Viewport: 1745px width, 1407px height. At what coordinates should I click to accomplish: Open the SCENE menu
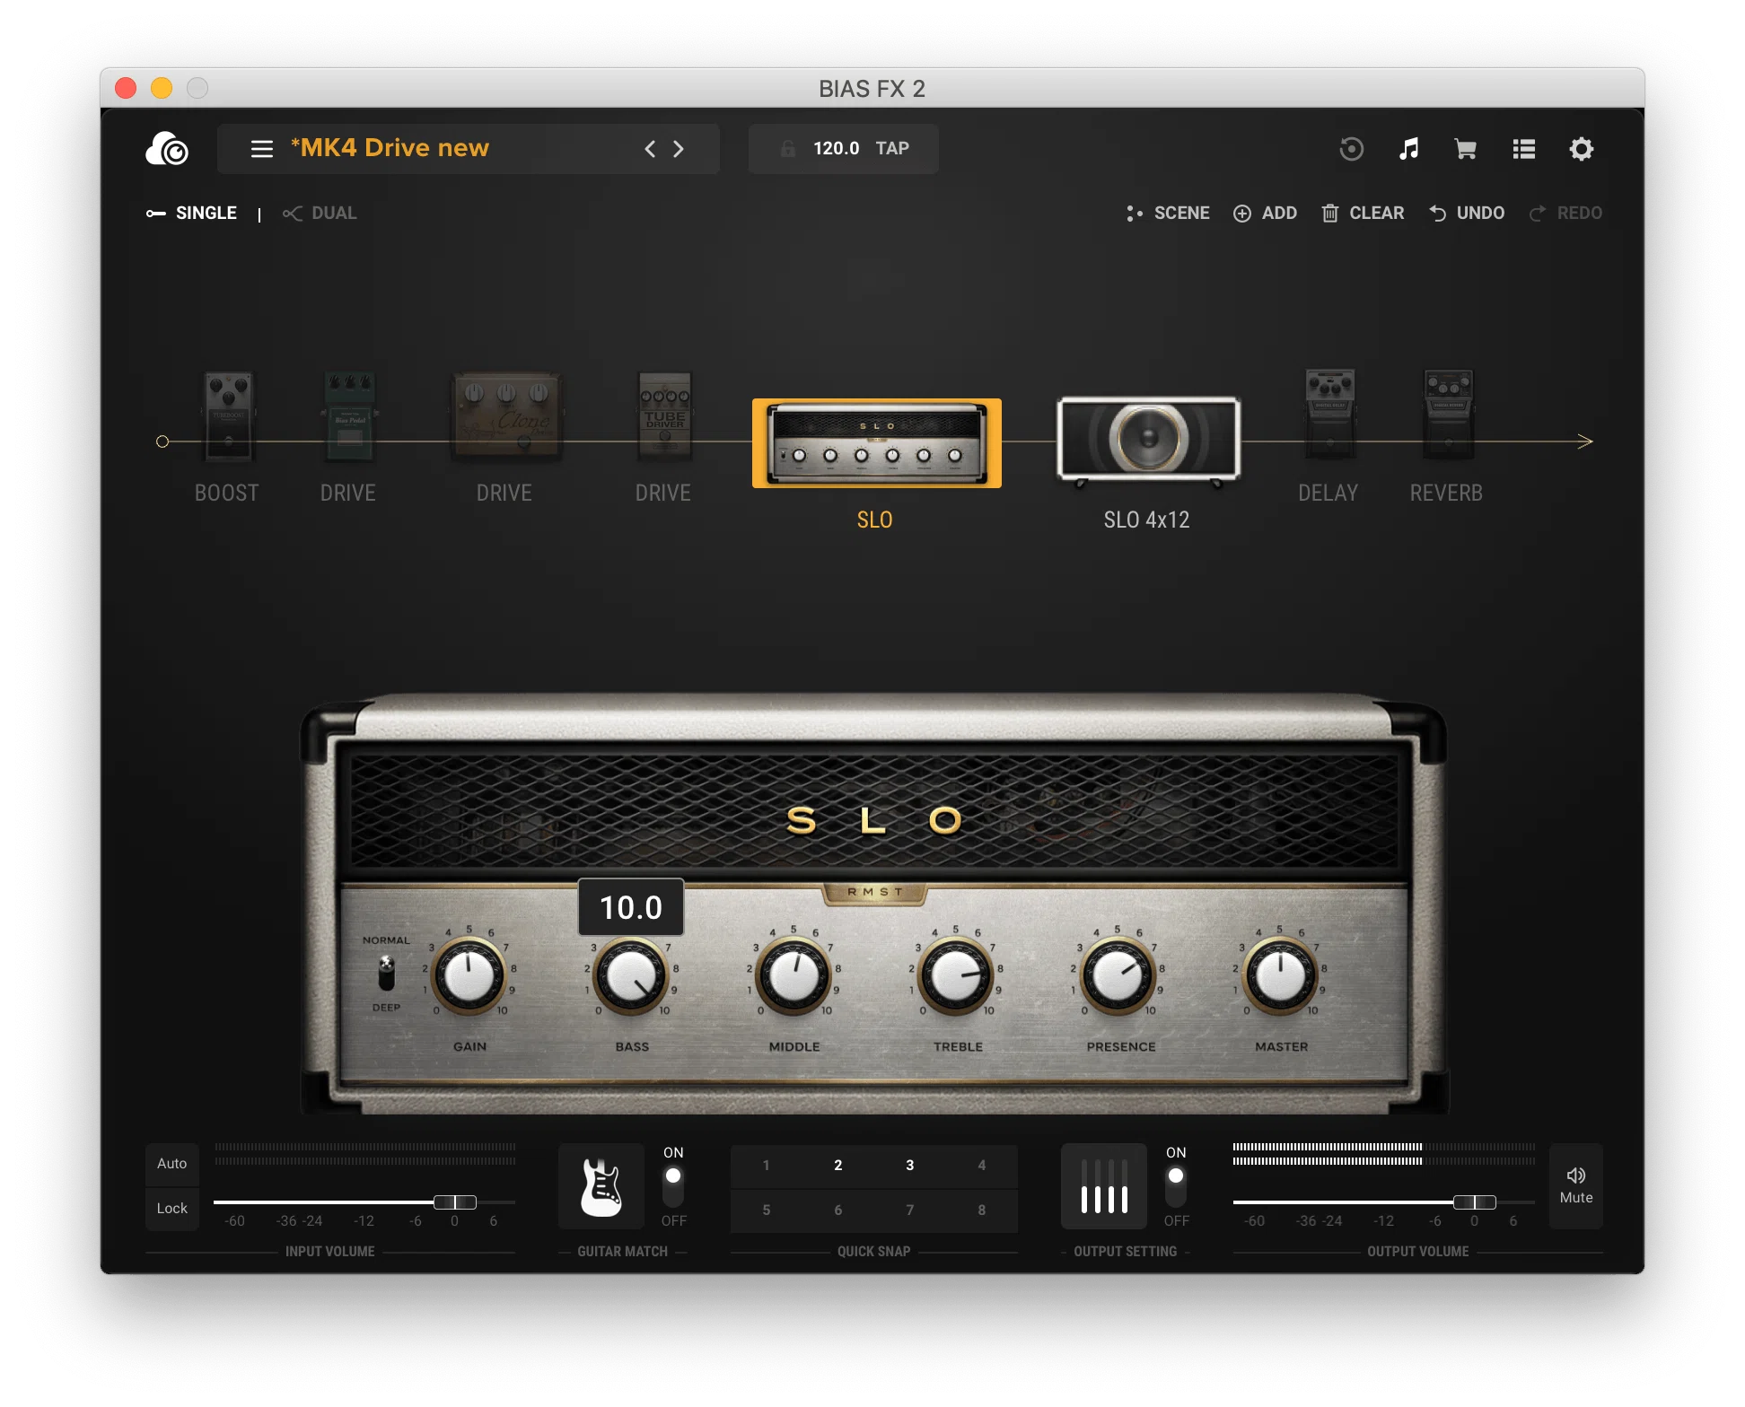1168,213
